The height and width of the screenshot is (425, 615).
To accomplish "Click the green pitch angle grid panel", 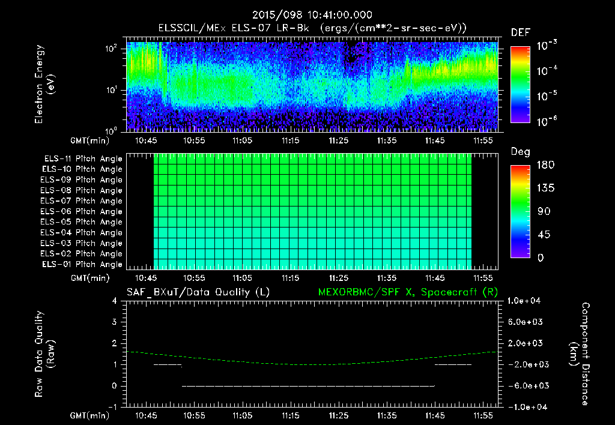I will [312, 212].
